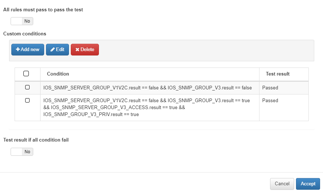Click the pencil icon on Edit
The width and height of the screenshot is (323, 193).
53,49
